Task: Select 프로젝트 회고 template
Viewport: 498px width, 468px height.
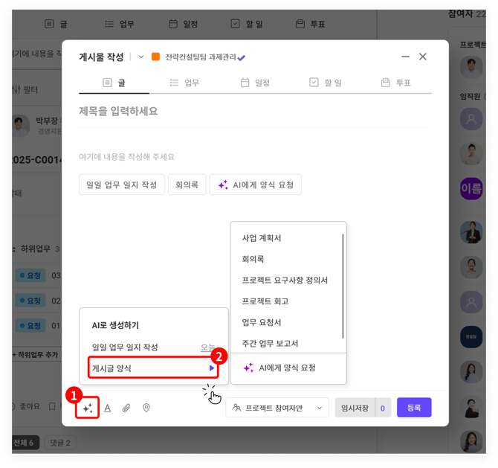Action: (265, 301)
